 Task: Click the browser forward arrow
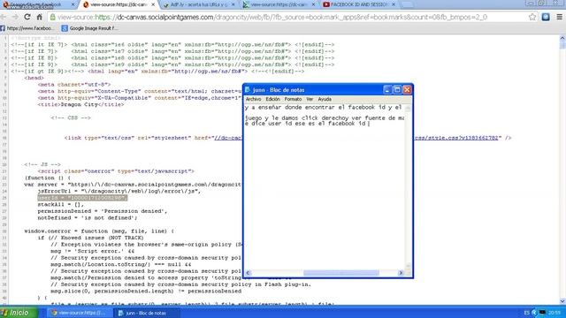(15, 17)
